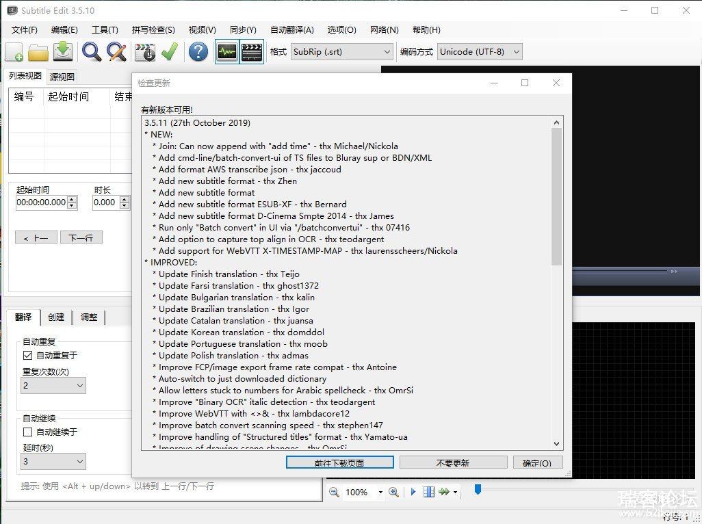The width and height of the screenshot is (702, 524).
Task: Run spell check with green checkmark icon
Action: click(170, 52)
